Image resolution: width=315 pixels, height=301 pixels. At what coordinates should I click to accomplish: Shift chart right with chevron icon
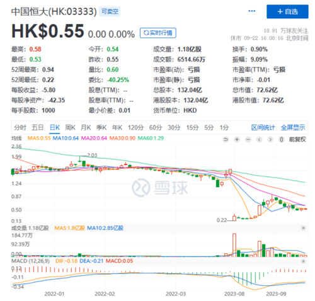(x=270, y=139)
